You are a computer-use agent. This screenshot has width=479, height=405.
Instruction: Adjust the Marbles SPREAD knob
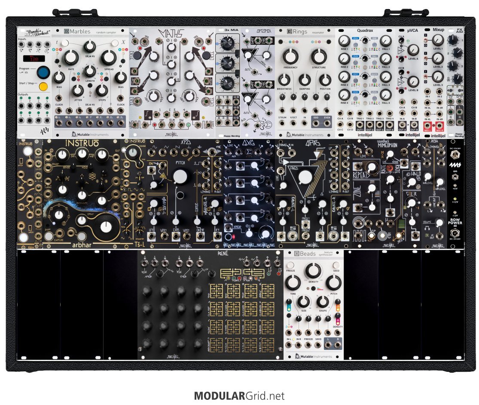[x=109, y=57]
